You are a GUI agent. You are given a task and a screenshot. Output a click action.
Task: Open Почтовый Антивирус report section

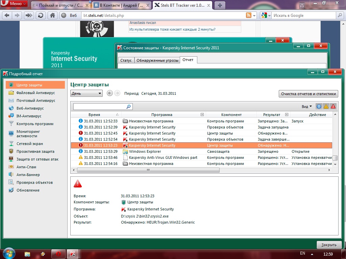pos(35,100)
